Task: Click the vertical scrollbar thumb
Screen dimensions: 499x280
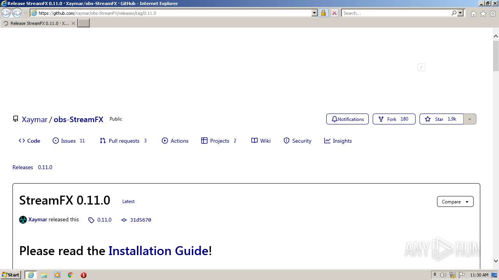Action: (x=496, y=57)
